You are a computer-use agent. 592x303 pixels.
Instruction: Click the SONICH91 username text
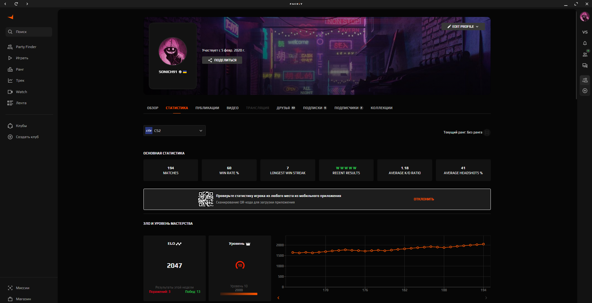coord(168,72)
